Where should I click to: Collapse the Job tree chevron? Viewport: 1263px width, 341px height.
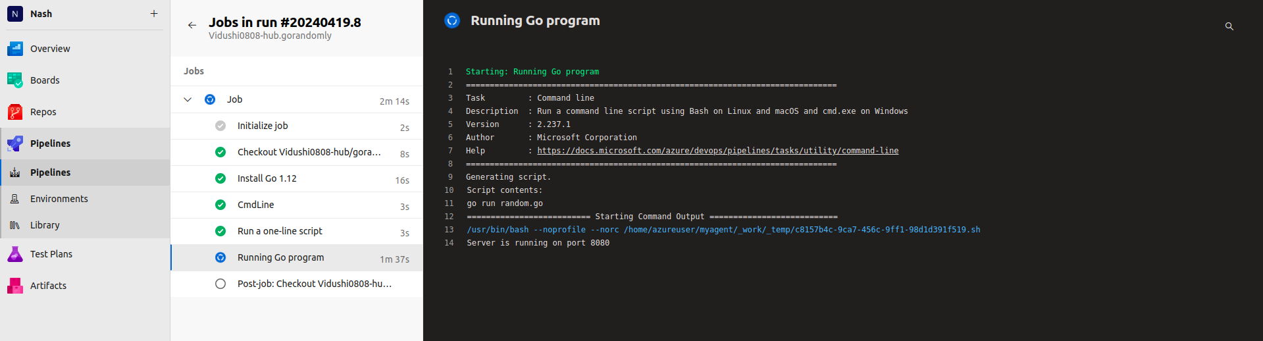tap(188, 100)
